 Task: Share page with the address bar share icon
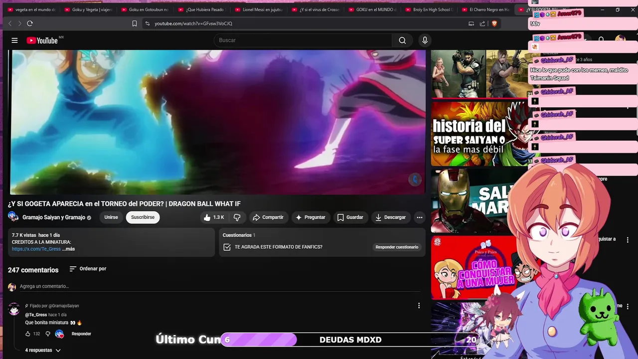click(x=482, y=23)
